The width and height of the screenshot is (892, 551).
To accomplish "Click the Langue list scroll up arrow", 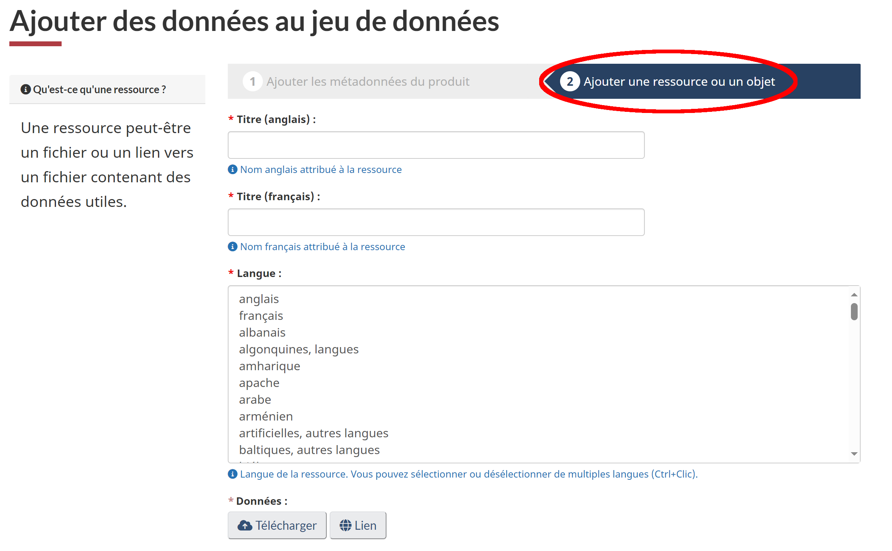I will pyautogui.click(x=854, y=295).
